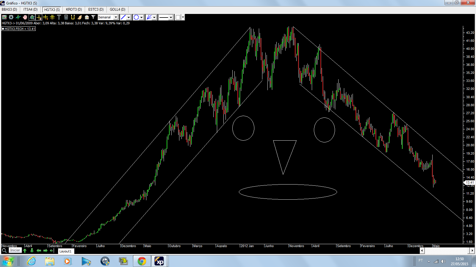
Task: Click the 43.20 price axis label
Action: (x=470, y=33)
